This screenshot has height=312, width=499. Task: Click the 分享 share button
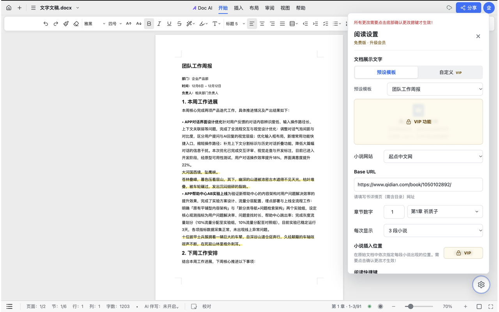pyautogui.click(x=469, y=8)
